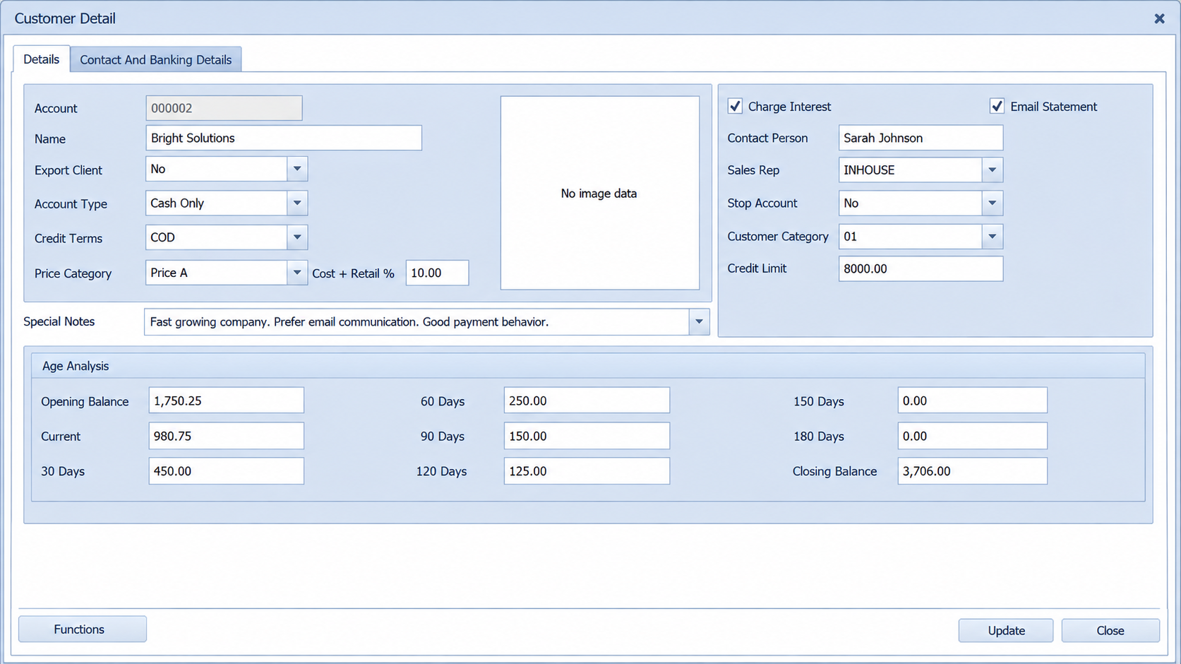Open the Sales Rep dropdown
1181x664 pixels.
(992, 170)
